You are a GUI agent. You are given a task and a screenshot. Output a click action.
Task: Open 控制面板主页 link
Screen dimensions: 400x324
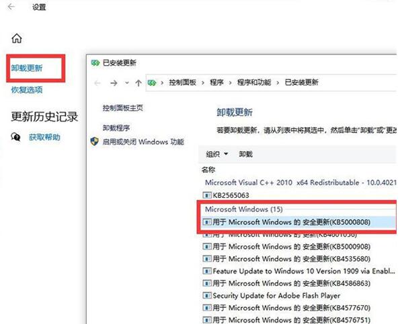(123, 108)
